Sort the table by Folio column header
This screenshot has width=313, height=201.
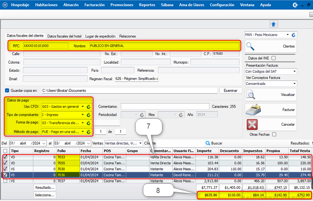pos(68,151)
